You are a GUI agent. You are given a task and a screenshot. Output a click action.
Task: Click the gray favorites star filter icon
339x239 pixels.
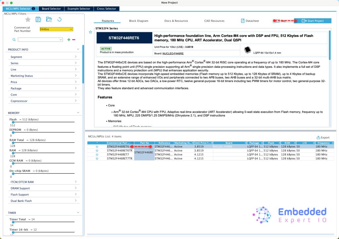coord(28,20)
